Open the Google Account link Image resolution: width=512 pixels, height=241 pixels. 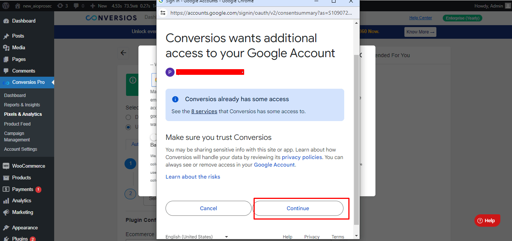[x=274, y=165]
